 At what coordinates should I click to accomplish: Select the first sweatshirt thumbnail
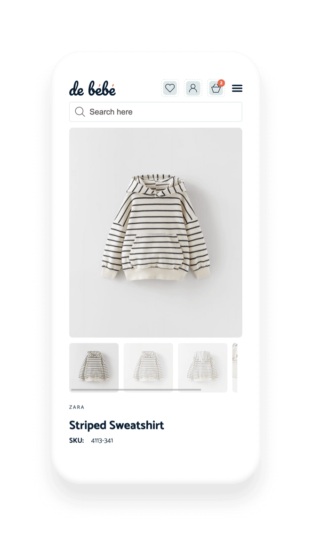94,368
